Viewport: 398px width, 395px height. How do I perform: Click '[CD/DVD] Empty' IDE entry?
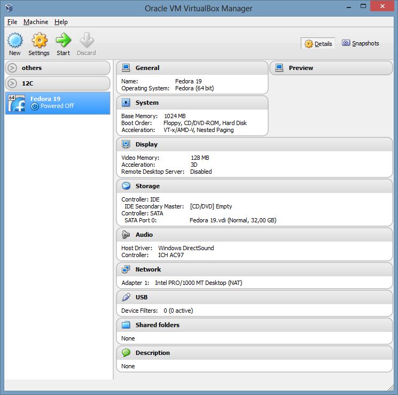[211, 206]
